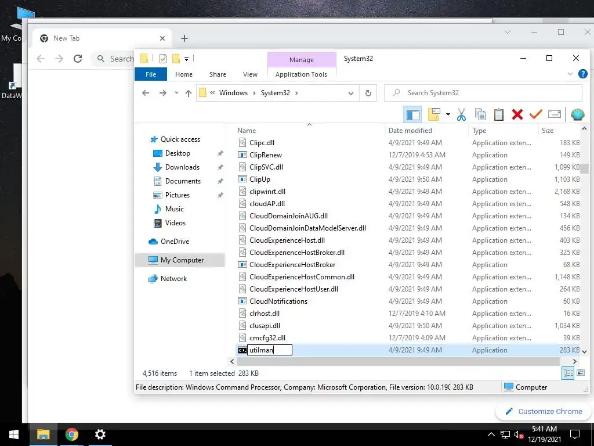Sort files by Name column header
Screen dimensions: 594x446
[247, 131]
